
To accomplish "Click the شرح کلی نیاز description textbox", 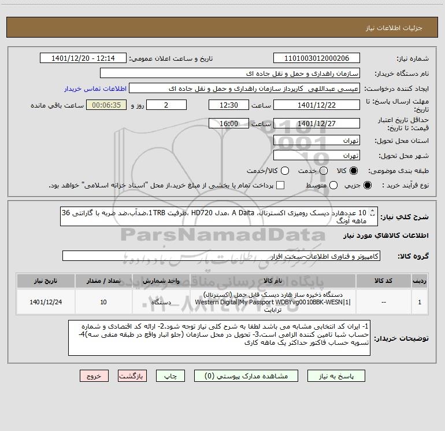I will pyautogui.click(x=219, y=216).
